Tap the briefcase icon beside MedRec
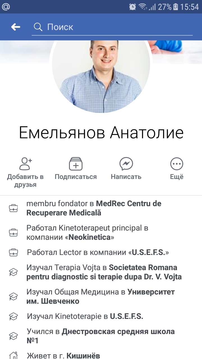The image size is (202, 359). [13, 208]
